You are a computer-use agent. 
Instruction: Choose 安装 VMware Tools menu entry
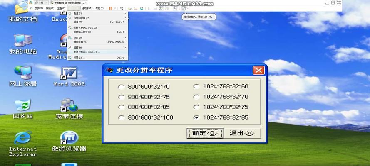pos(97,52)
